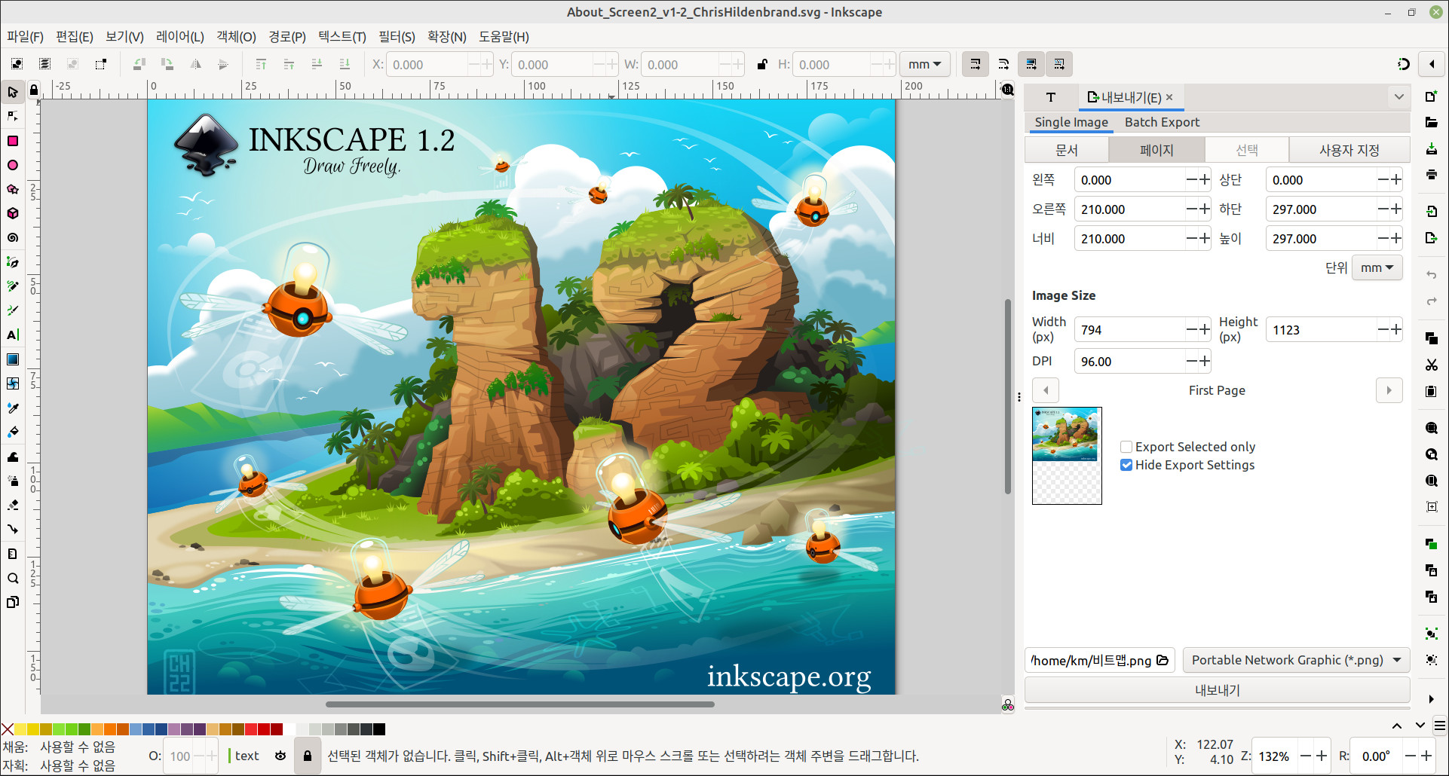This screenshot has height=776, width=1449.
Task: Toggle move patterns with object button
Action: [x=1058, y=64]
